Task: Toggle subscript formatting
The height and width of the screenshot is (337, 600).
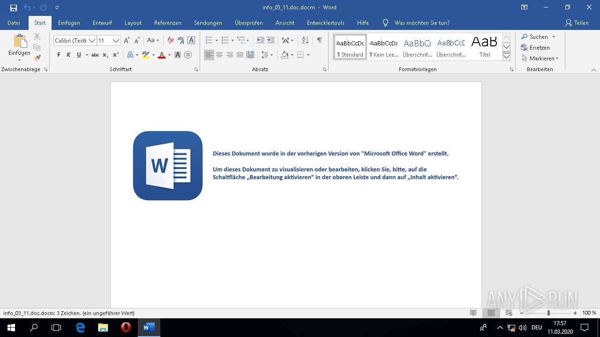Action: click(x=105, y=55)
